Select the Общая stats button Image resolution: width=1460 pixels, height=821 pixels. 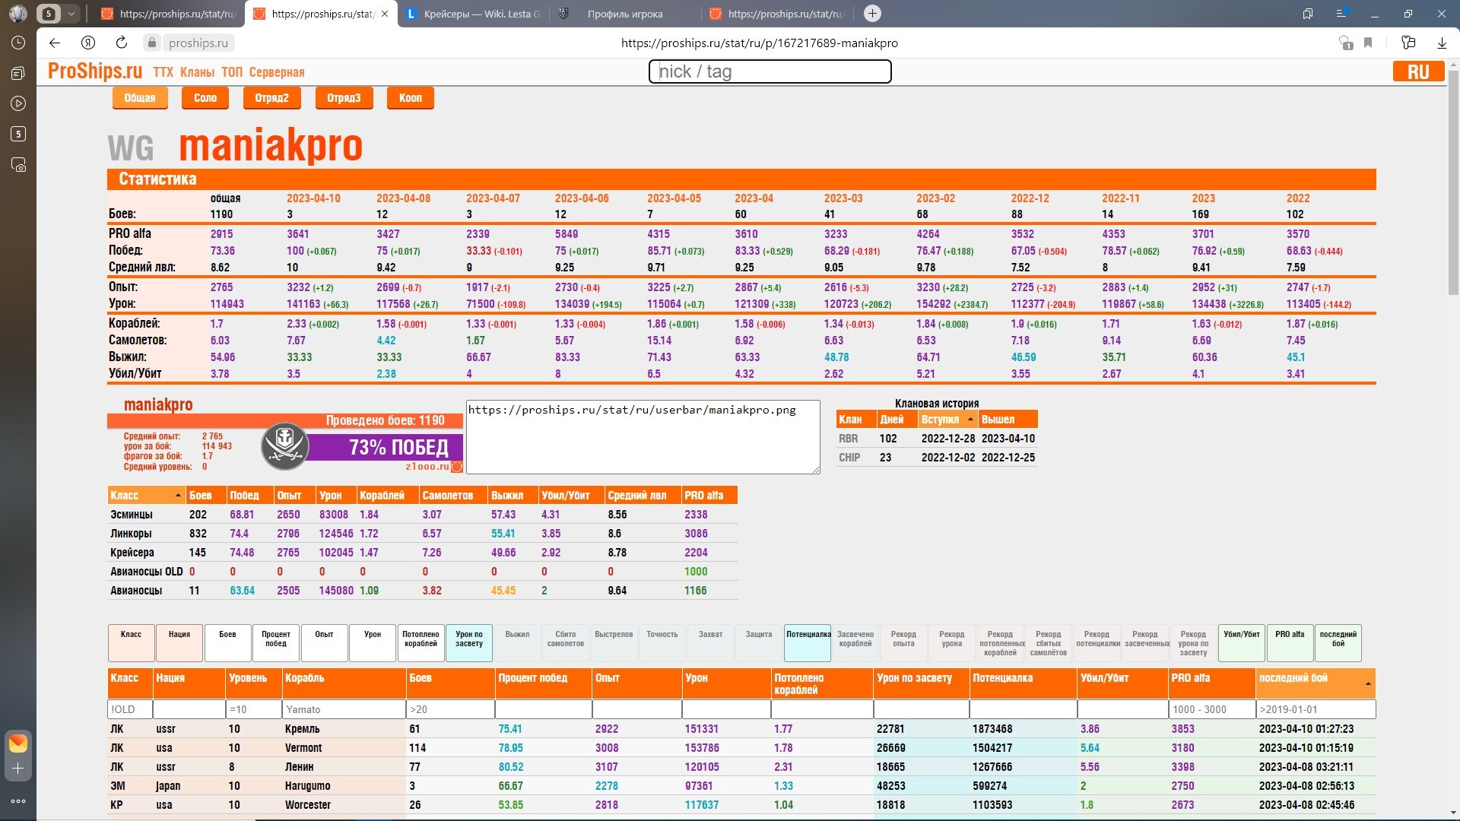140,98
